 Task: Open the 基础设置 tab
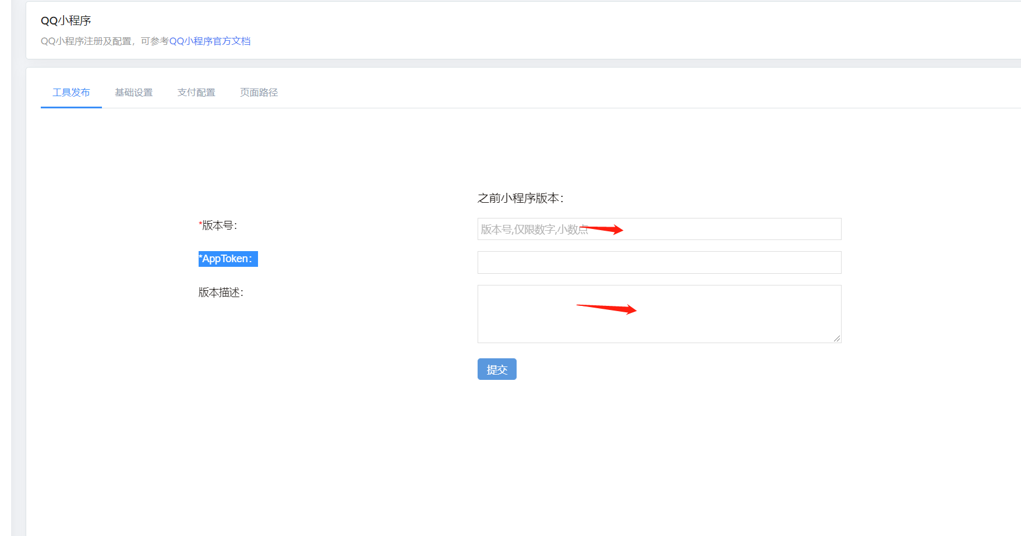(133, 93)
